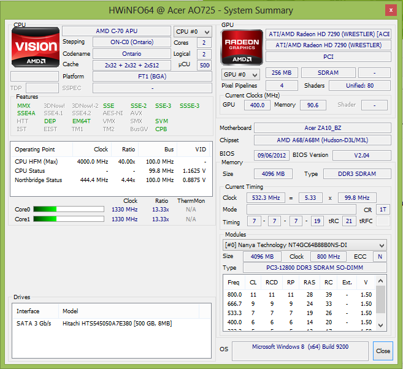Click the GPU clock 400.0 value
Viewport: 403px width, 369px height.
pyautogui.click(x=257, y=105)
